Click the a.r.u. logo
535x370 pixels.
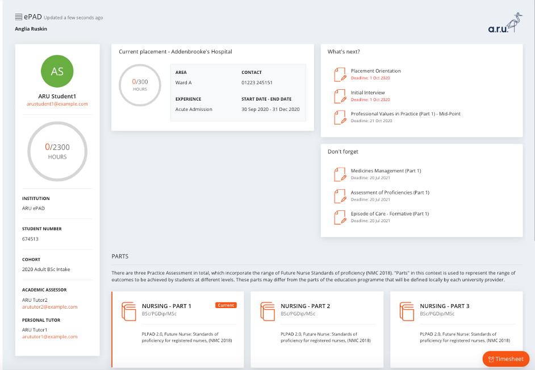pos(504,25)
